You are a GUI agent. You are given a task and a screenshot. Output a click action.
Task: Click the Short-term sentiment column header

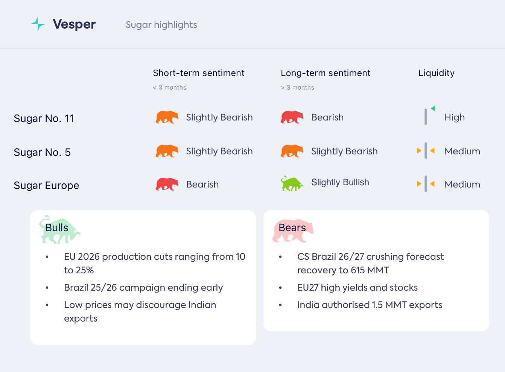pos(198,73)
